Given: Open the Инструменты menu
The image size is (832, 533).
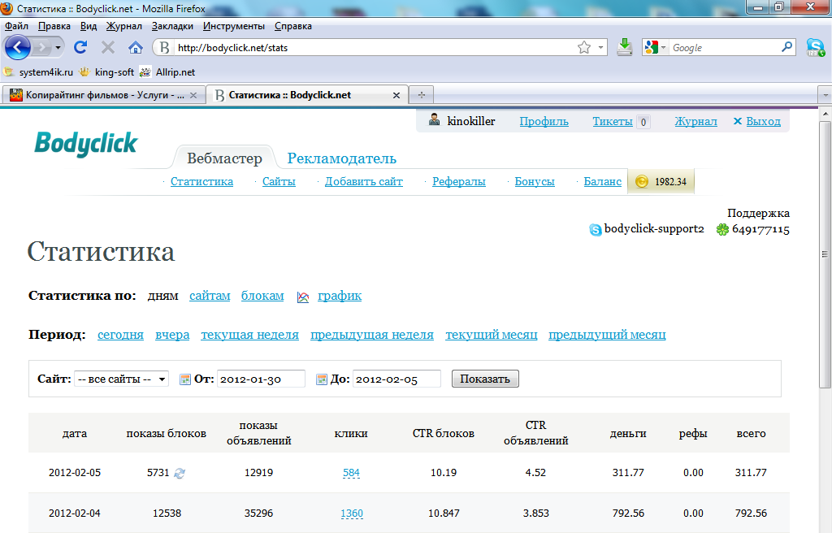Looking at the screenshot, I should [234, 26].
